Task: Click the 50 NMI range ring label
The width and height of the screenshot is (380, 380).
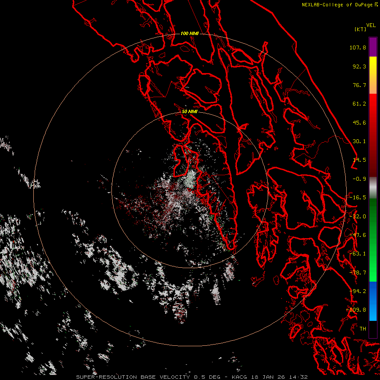Action: (190, 111)
